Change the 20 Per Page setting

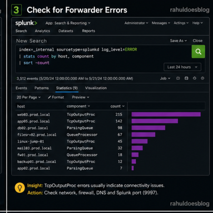pos(28,97)
